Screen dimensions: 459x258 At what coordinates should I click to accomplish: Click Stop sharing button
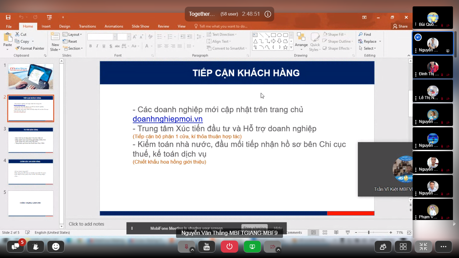pyautogui.click(x=254, y=228)
